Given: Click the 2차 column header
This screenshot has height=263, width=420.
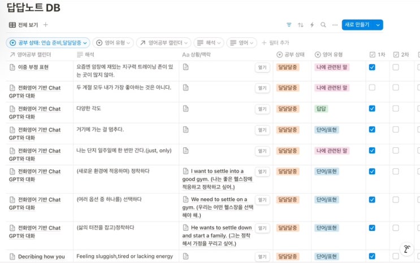Looking at the screenshot, I should coord(401,55).
